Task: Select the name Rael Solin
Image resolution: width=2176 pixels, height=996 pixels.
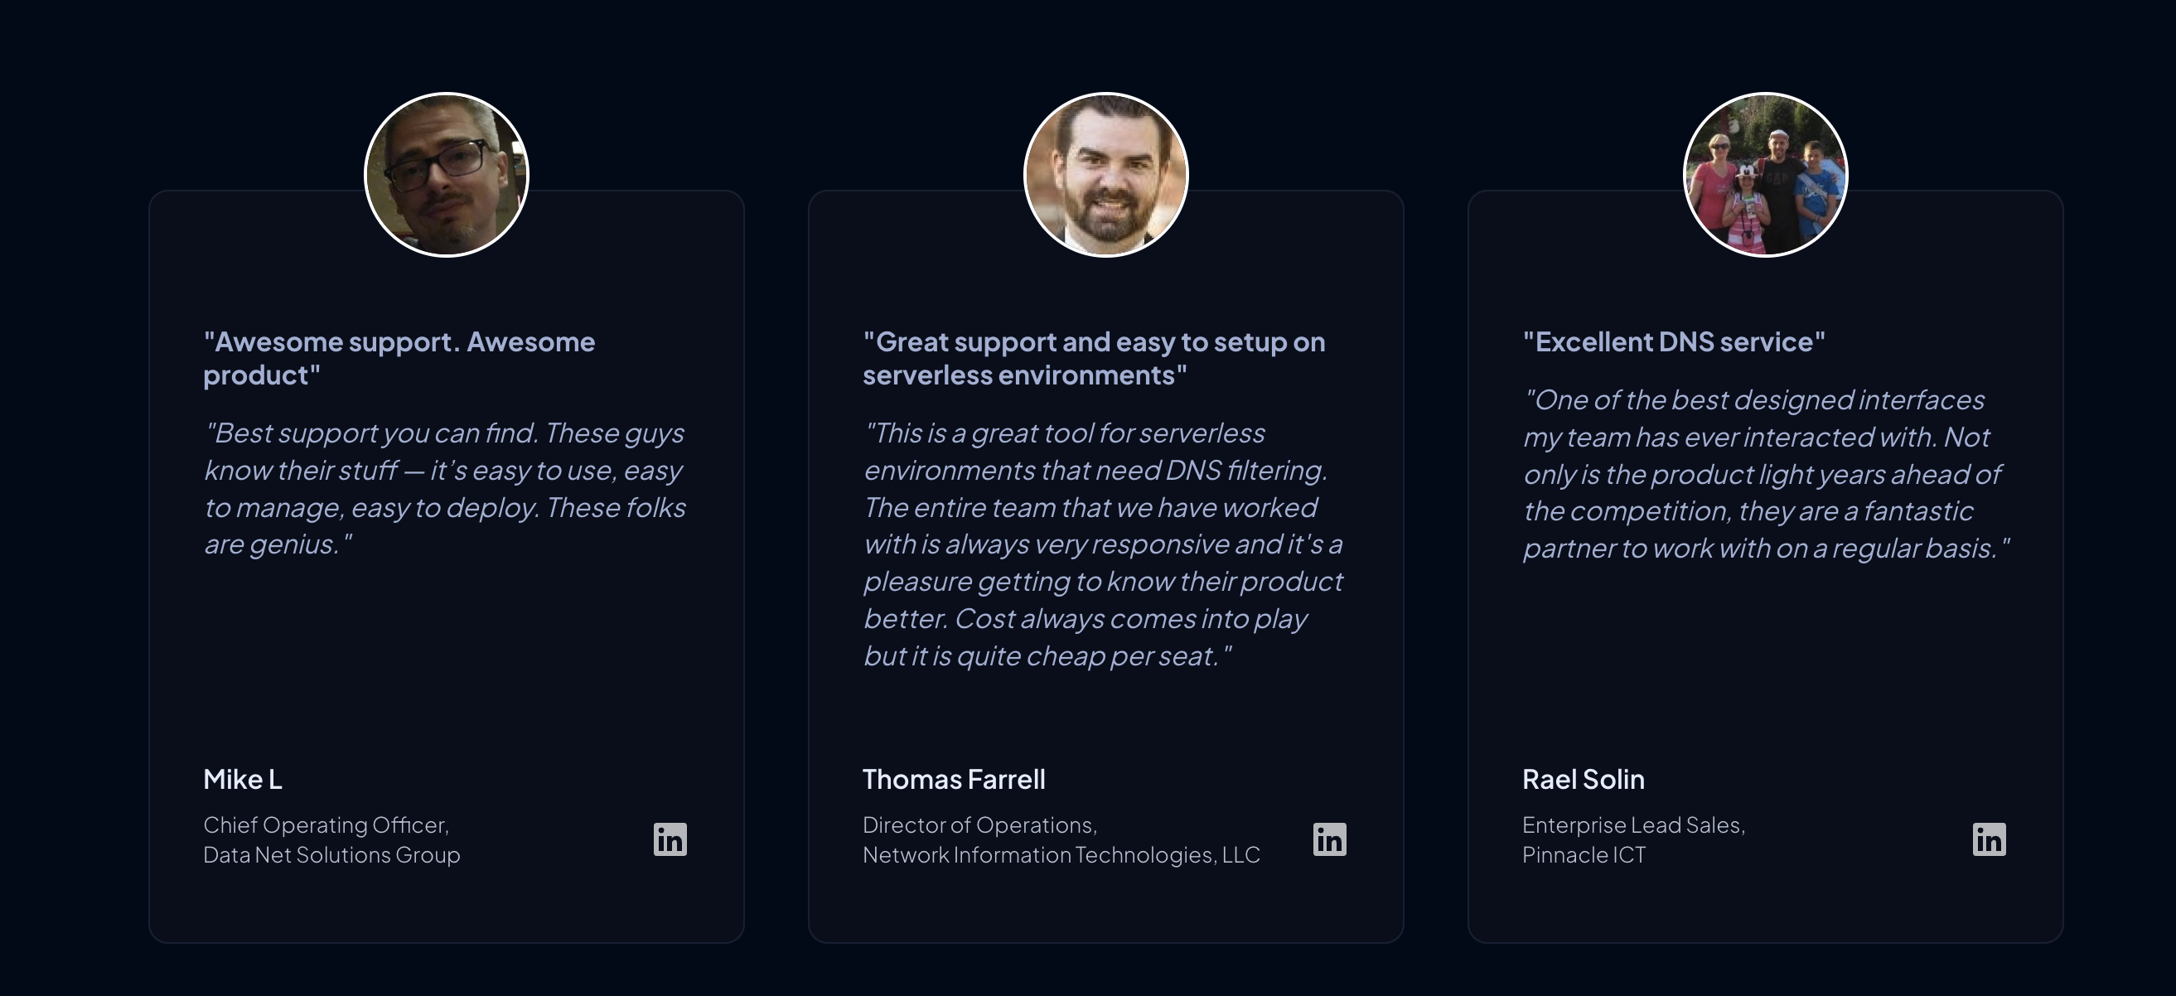Action: pyautogui.click(x=1583, y=779)
